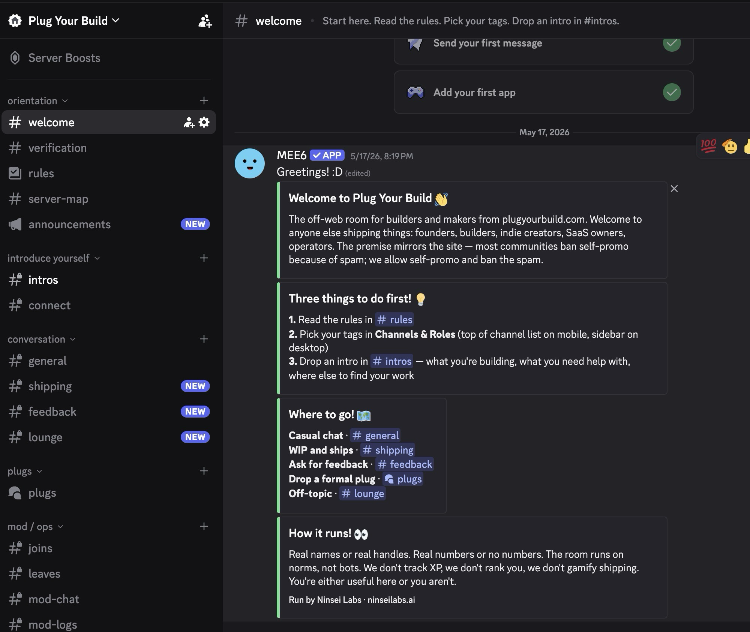Viewport: 750px width, 632px height.
Task: Open the mod-chat channel
Action: tap(108, 599)
